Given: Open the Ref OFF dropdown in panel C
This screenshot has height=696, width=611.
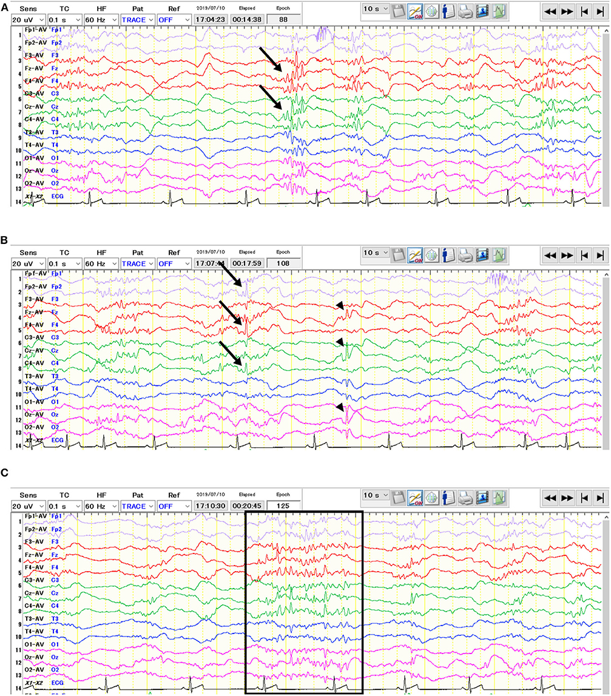Looking at the screenshot, I should 174,506.
